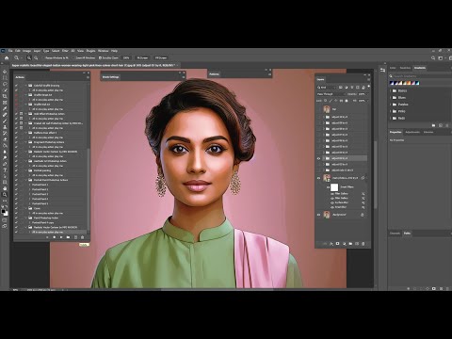
Task: Delete action with trash icon in Actions panel
Action: 83,237
